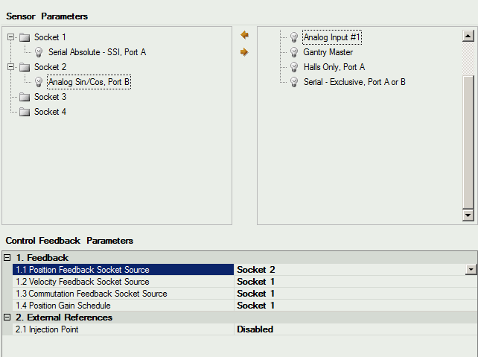Click the Socket 3 folder icon

[x=25, y=97]
